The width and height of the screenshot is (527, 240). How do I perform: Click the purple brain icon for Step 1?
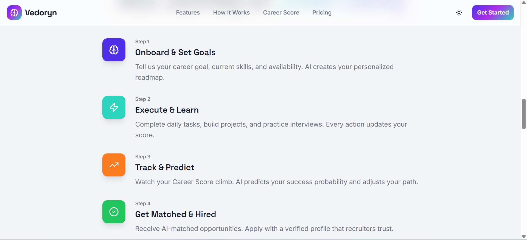[x=114, y=50]
